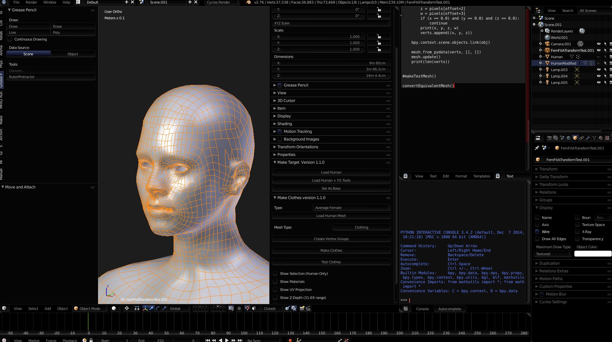
Task: Click the Autocomplete console button
Action: click(450, 309)
